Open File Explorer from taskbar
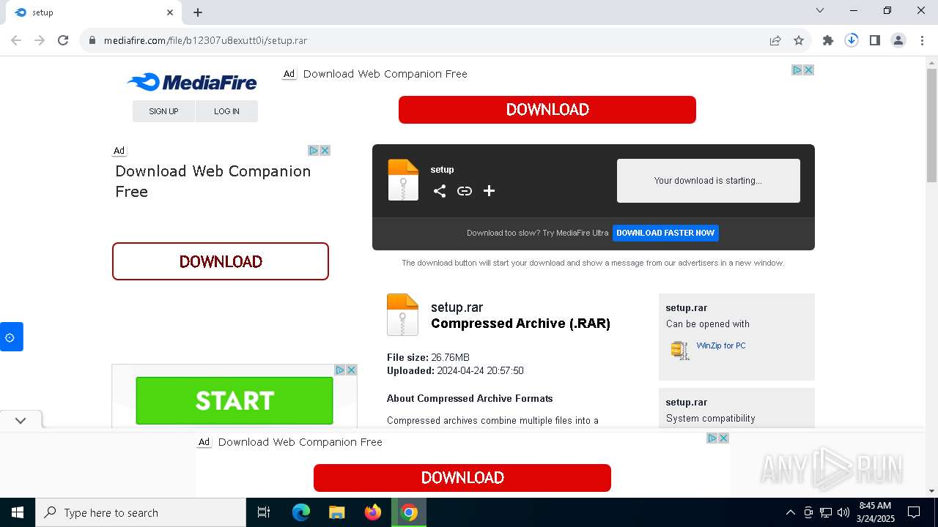Image resolution: width=938 pixels, height=527 pixels. click(x=336, y=512)
